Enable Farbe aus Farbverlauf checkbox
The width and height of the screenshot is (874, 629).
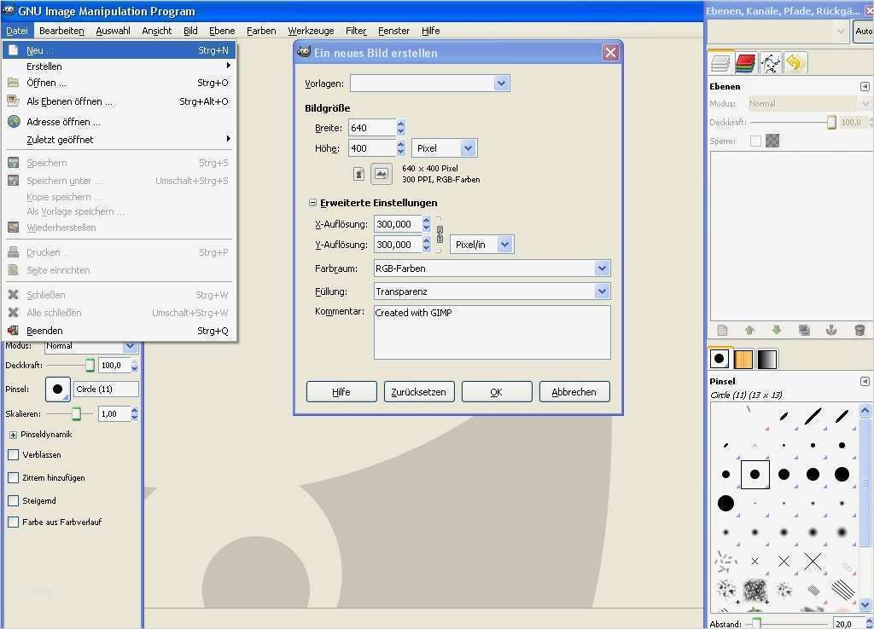(x=13, y=522)
